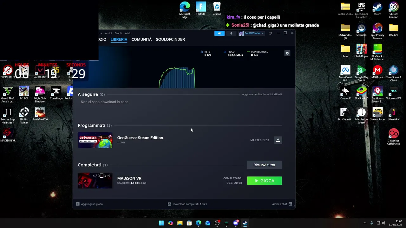Open OBS Studio from the taskbar

[x=217, y=223]
